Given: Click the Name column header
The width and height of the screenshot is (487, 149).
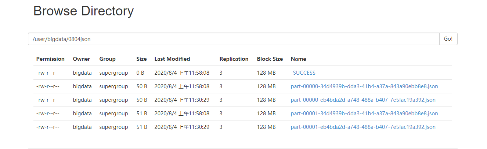Looking at the screenshot, I should click(298, 59).
